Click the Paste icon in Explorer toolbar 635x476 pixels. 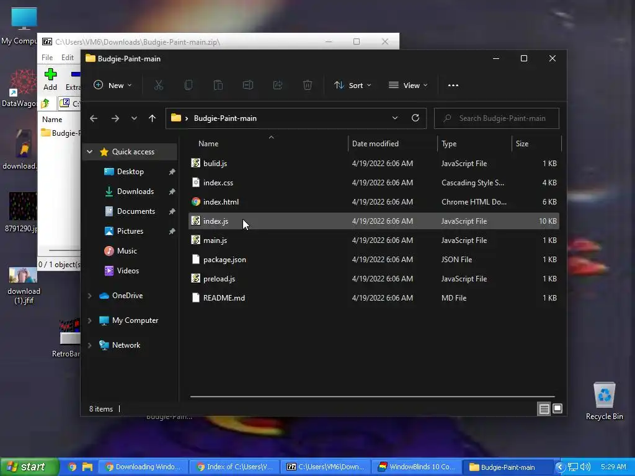click(218, 85)
